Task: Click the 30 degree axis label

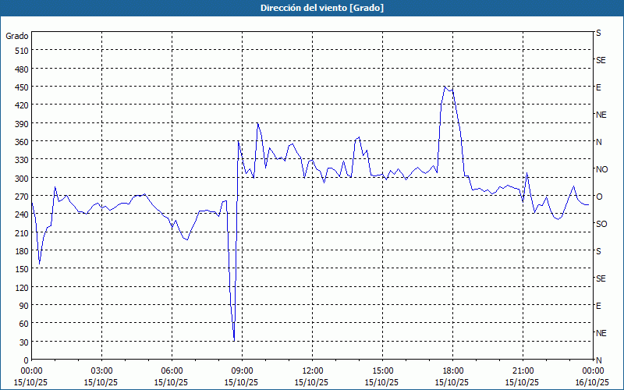Action: pyautogui.click(x=24, y=342)
